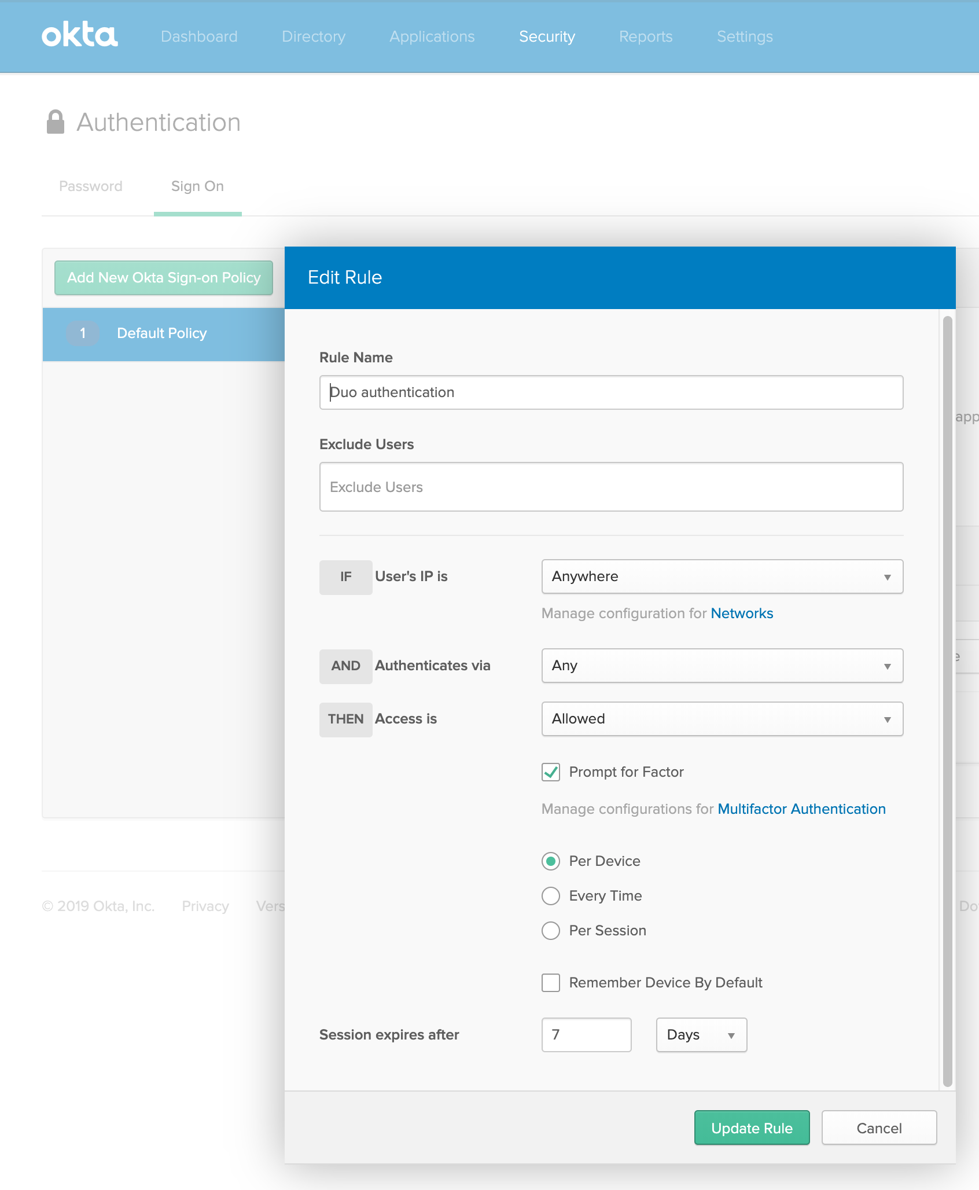Click the lock icon beside Authentication
Screen dimensions: 979x1190
(56, 120)
